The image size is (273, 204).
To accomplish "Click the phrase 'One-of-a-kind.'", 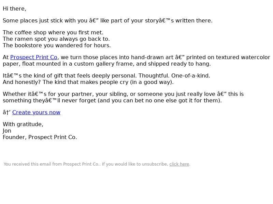I will coord(191,75).
